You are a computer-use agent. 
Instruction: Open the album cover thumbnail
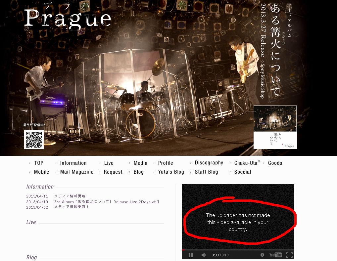(x=275, y=127)
